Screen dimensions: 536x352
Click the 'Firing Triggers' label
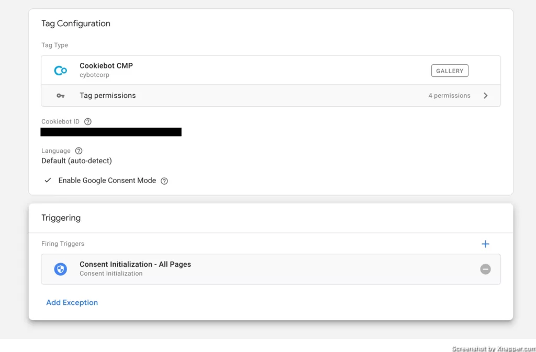click(63, 244)
